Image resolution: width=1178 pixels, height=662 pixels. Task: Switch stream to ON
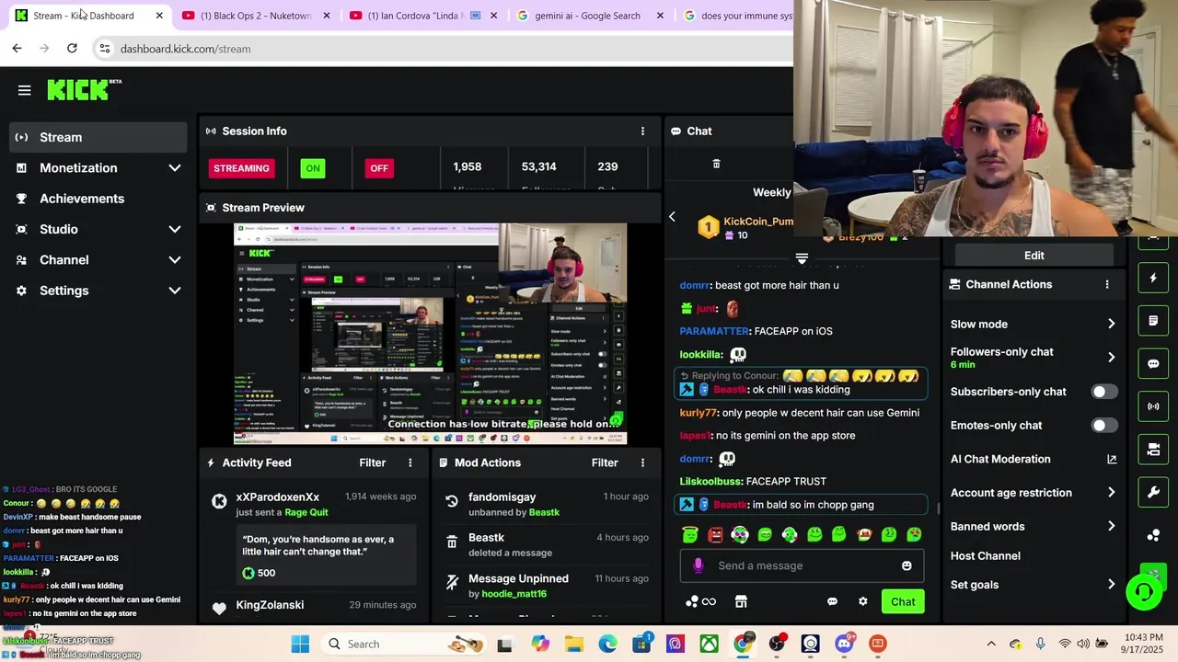pyautogui.click(x=313, y=168)
